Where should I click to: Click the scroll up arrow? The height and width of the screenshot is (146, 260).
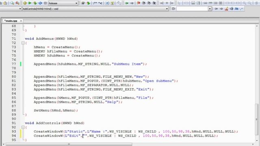257,26
